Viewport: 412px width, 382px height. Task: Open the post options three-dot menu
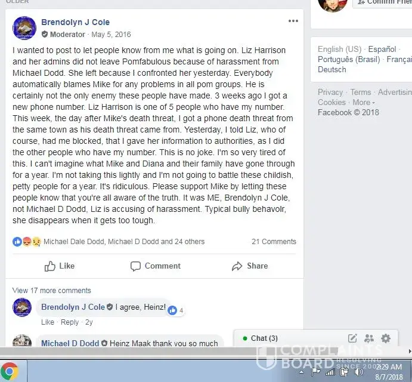click(293, 21)
